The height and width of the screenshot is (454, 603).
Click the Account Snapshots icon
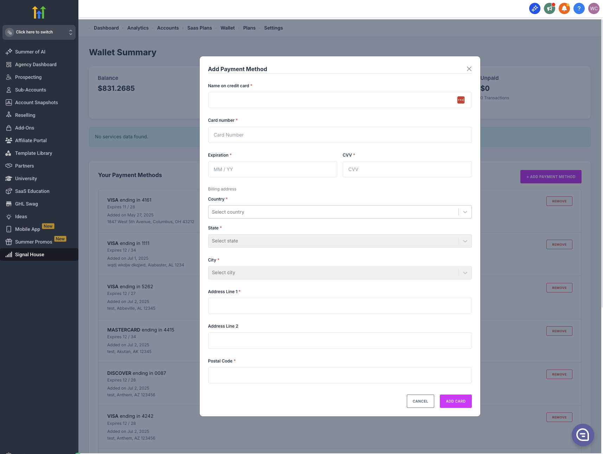9,102
